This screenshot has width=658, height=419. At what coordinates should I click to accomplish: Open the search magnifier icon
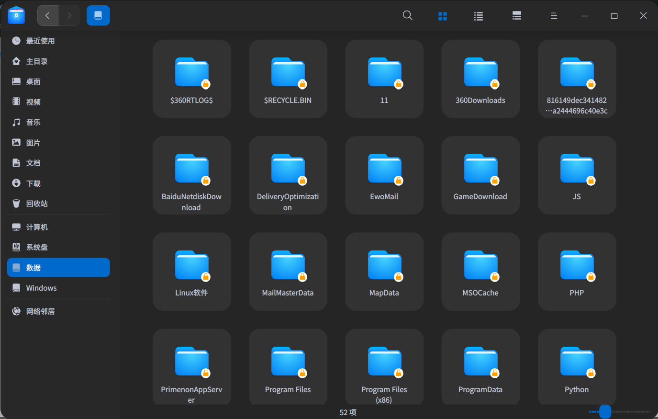tap(408, 15)
